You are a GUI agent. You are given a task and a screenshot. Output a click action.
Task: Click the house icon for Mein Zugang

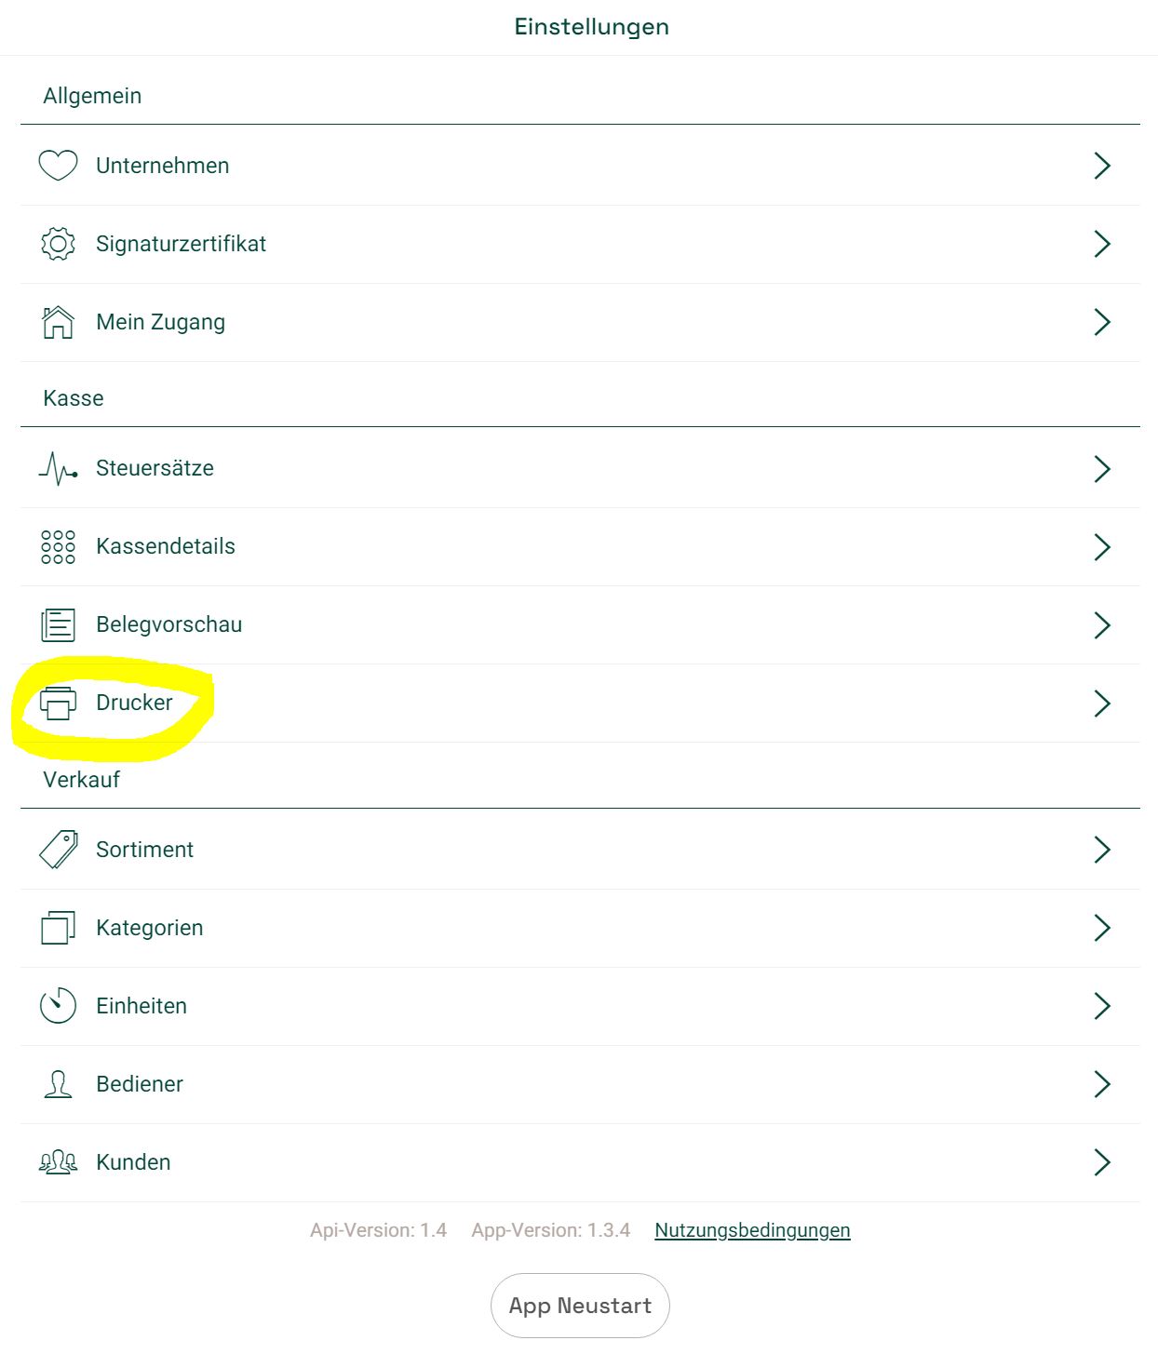(58, 322)
